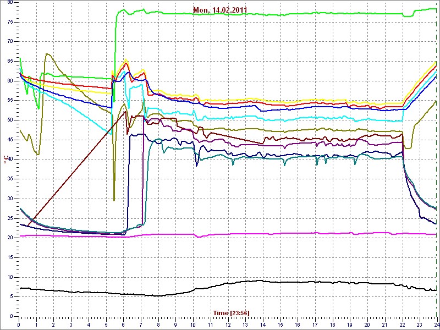Click the lowest point of the olive dip
Image resolution: width=440 pixels, height=330 pixels.
click(x=114, y=201)
